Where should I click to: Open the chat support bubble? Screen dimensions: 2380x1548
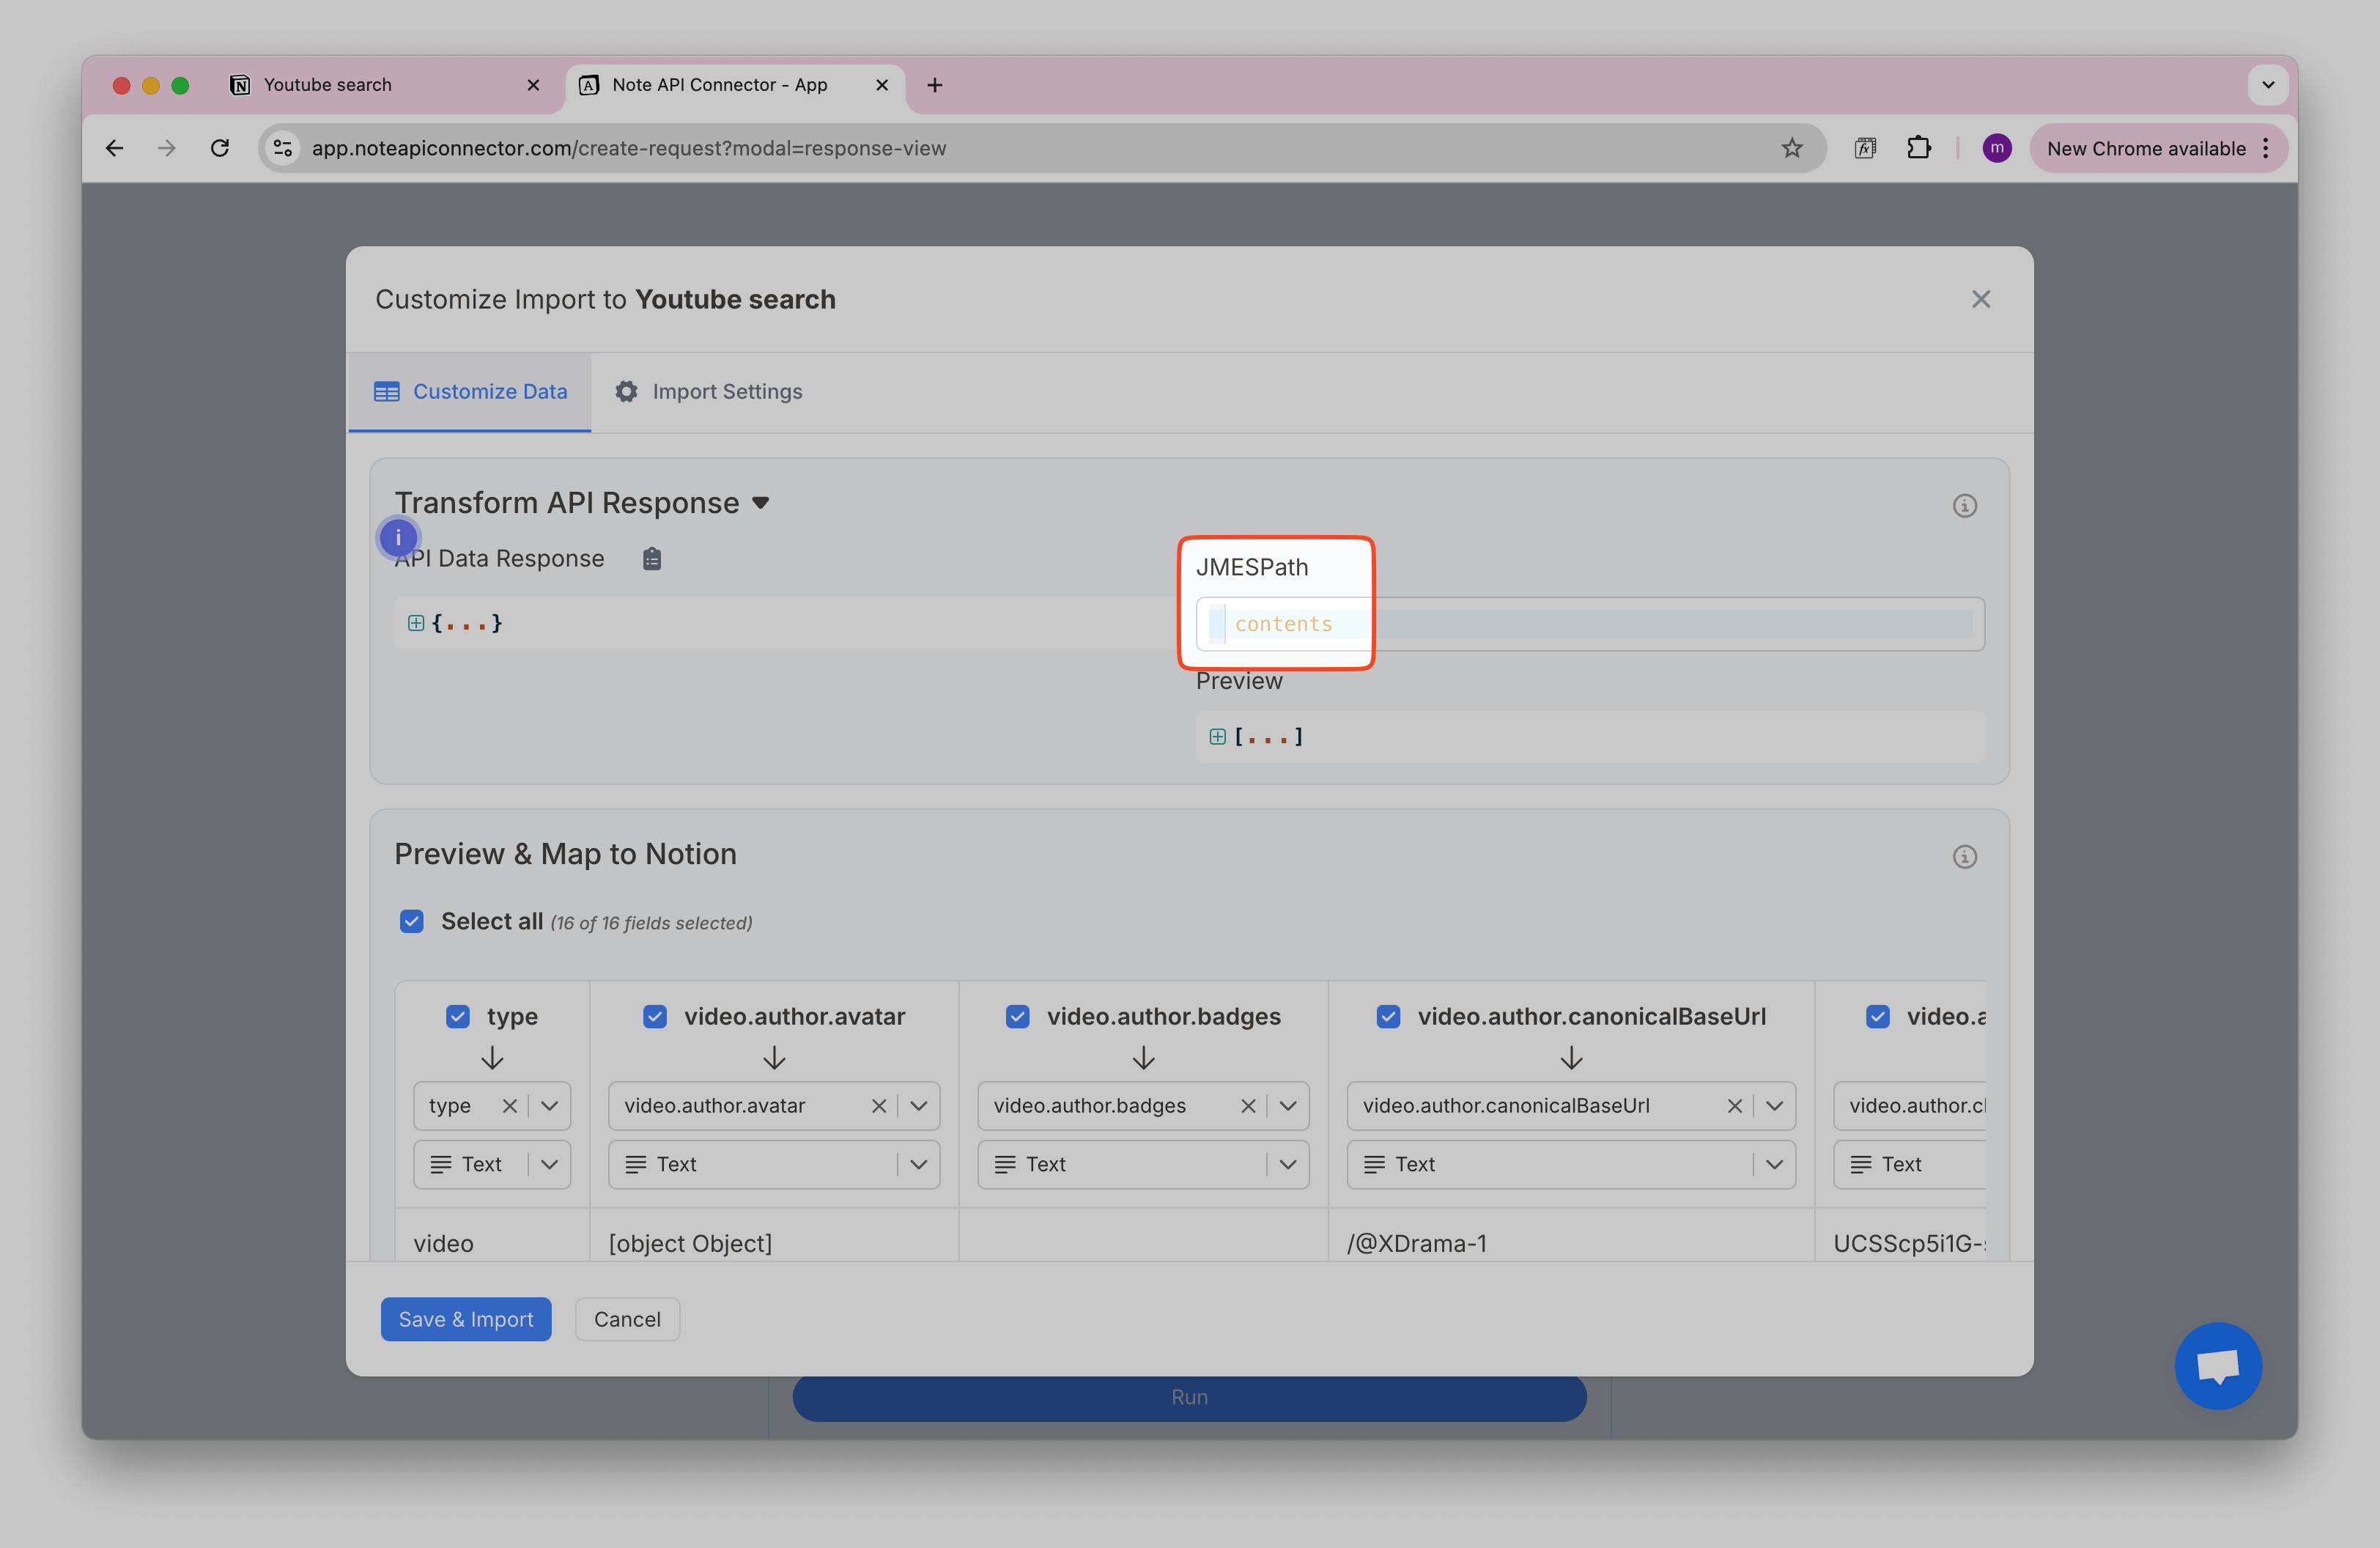point(2217,1365)
